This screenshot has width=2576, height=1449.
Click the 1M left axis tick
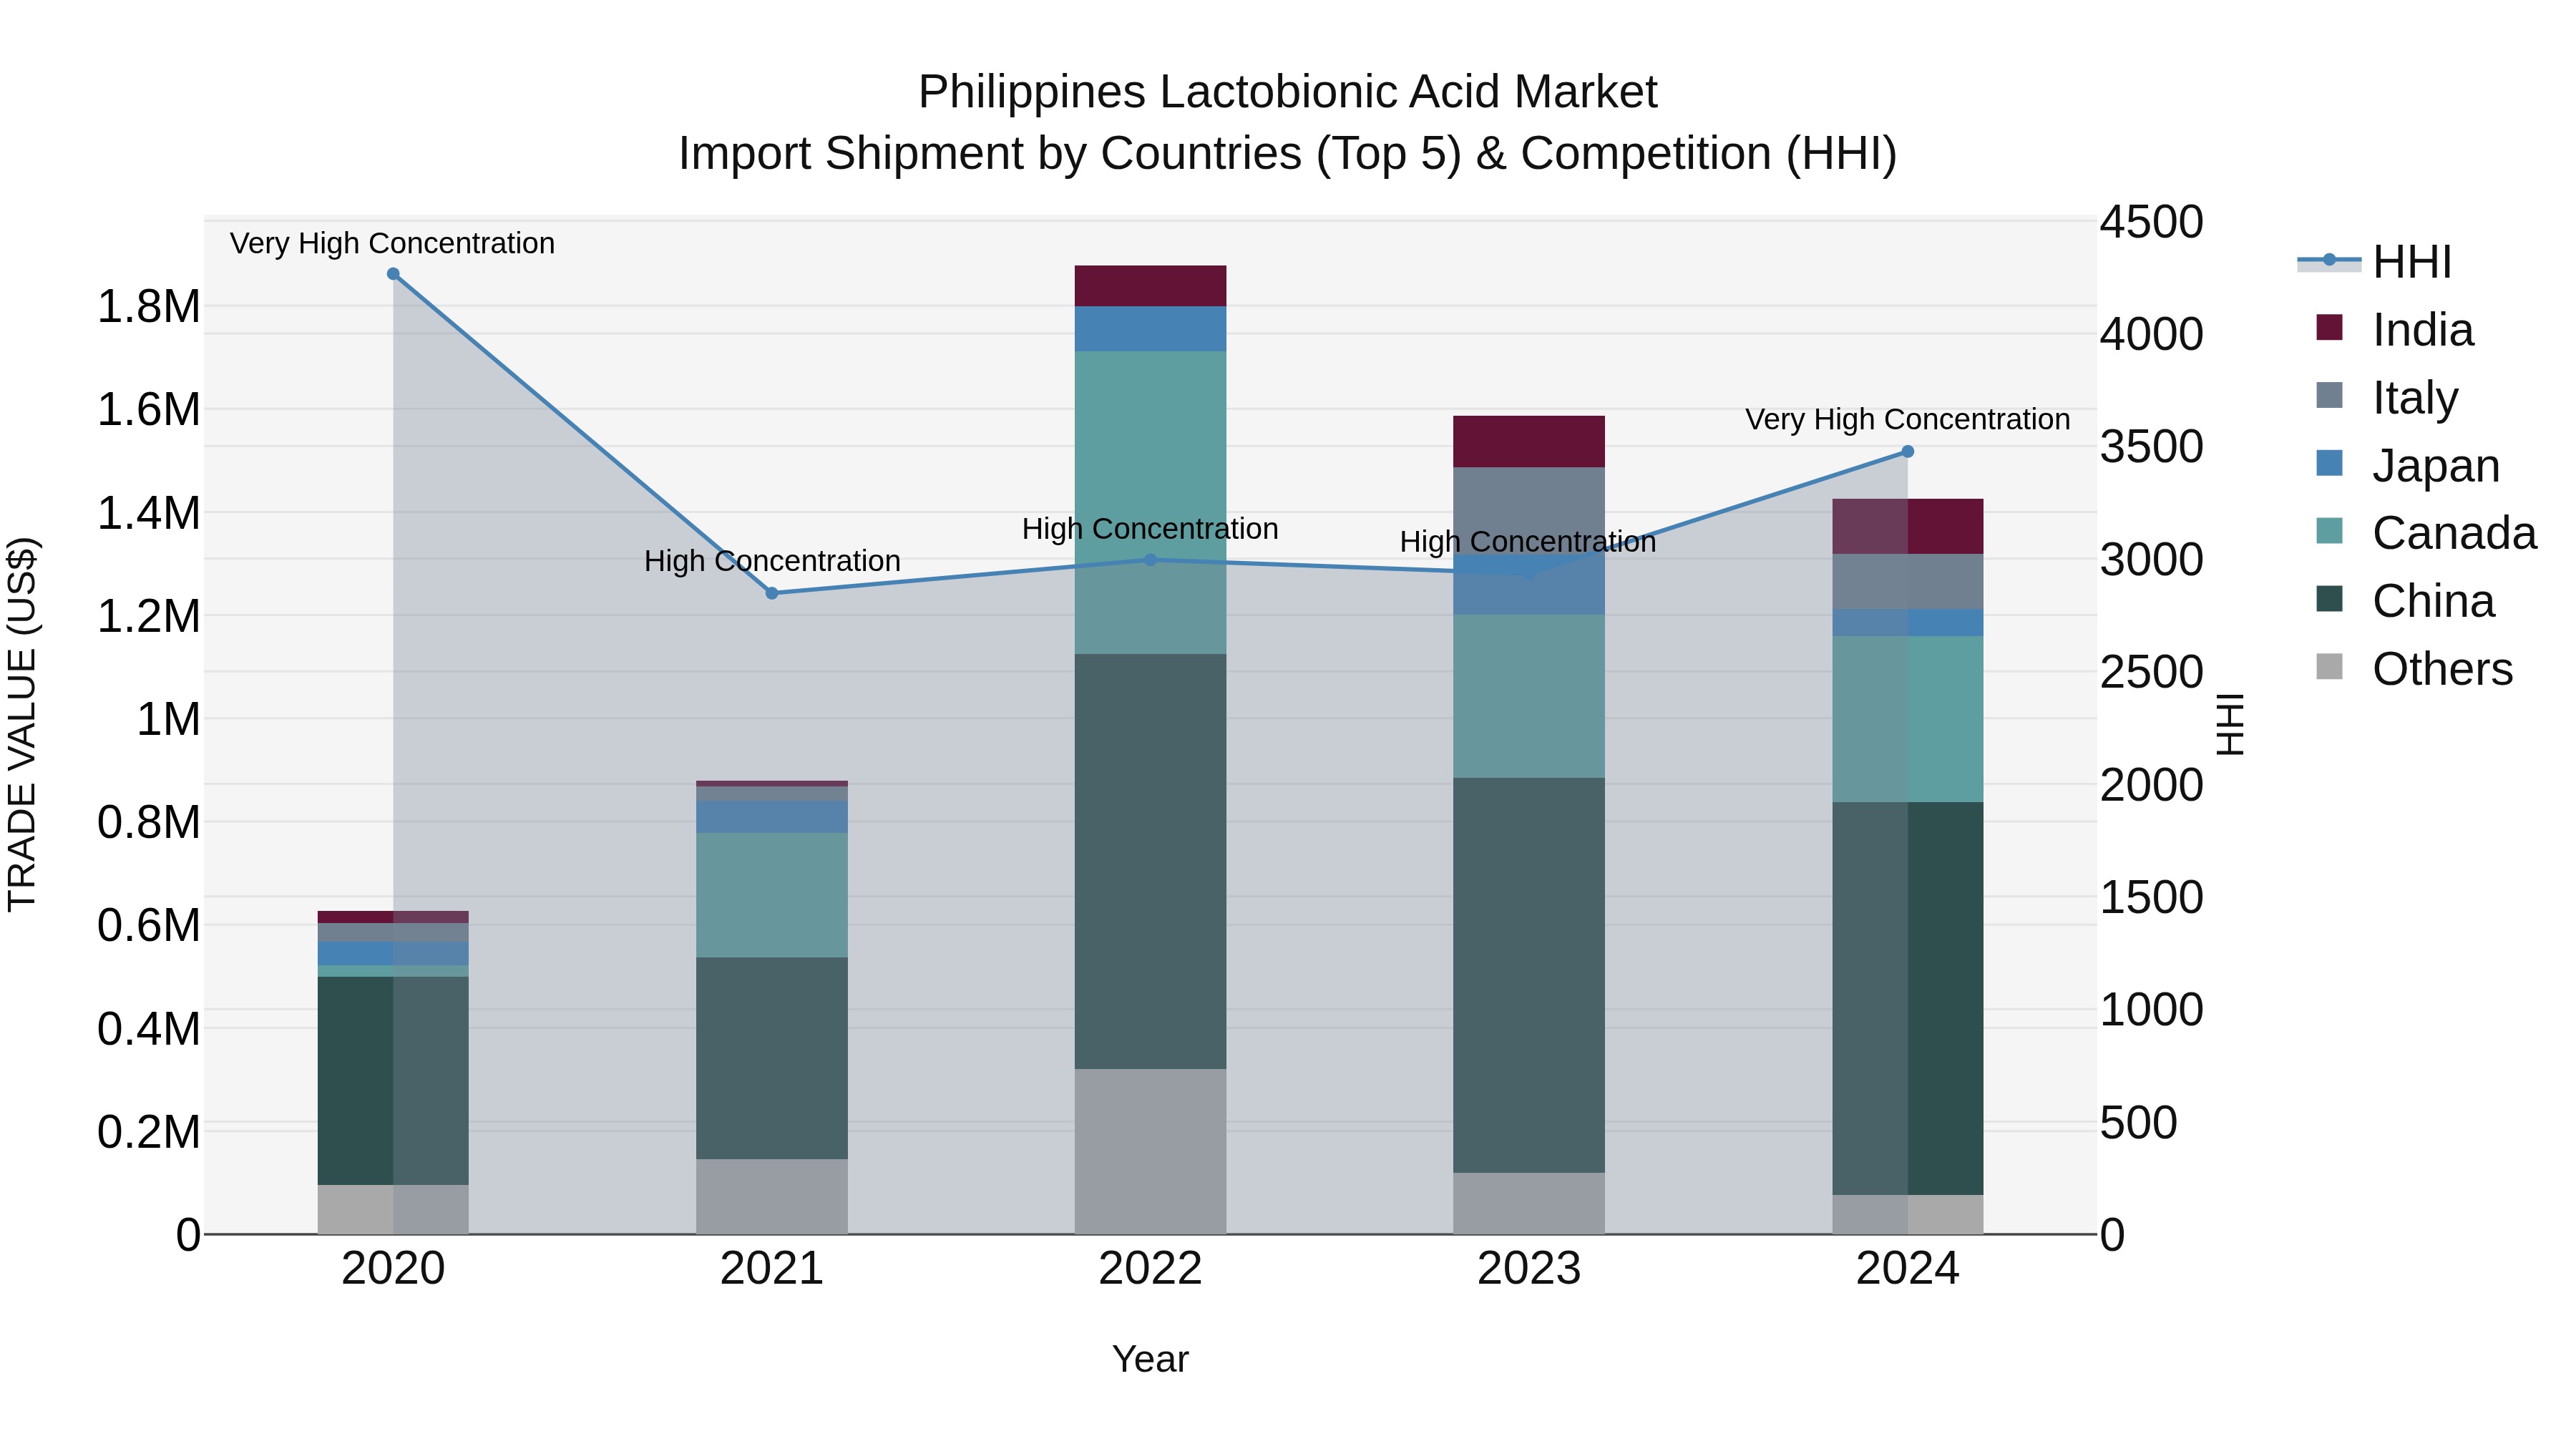coord(168,719)
